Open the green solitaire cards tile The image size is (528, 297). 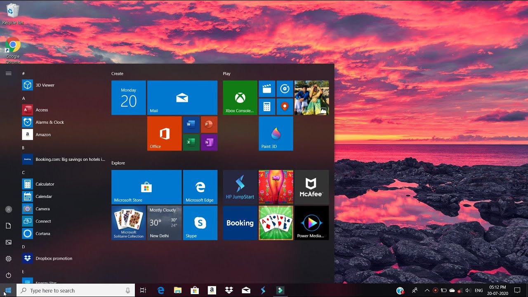(276, 223)
